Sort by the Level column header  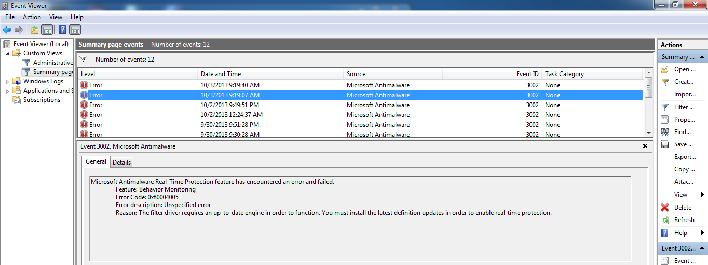click(x=138, y=74)
